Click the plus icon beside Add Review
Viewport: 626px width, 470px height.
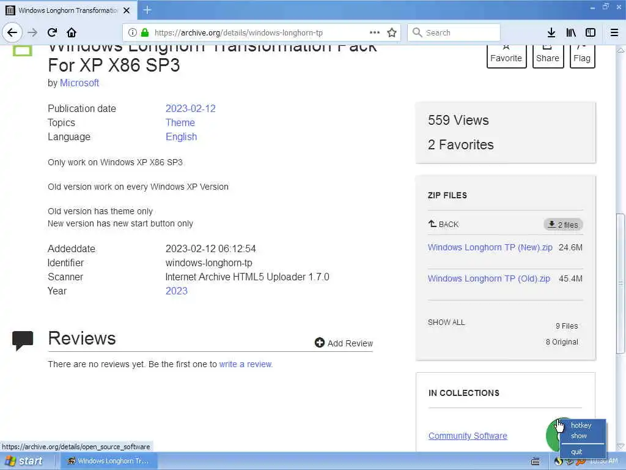(x=319, y=343)
